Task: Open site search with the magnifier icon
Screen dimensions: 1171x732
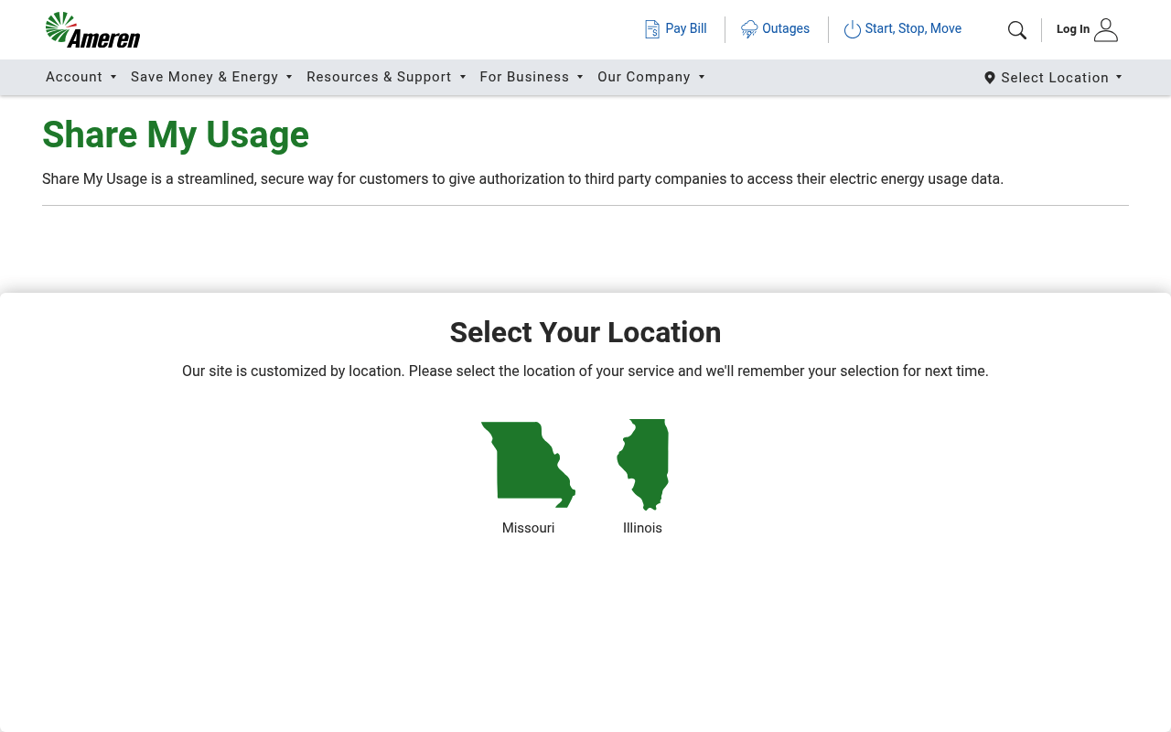Action: [x=1017, y=30]
